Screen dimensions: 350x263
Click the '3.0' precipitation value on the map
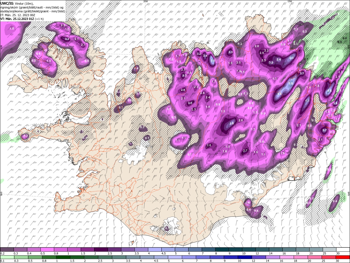coord(190,103)
